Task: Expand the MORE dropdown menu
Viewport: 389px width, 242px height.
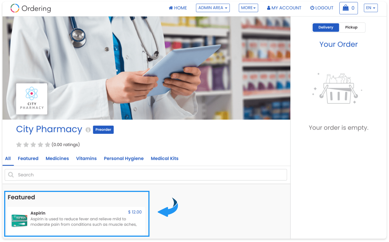Action: (x=248, y=8)
